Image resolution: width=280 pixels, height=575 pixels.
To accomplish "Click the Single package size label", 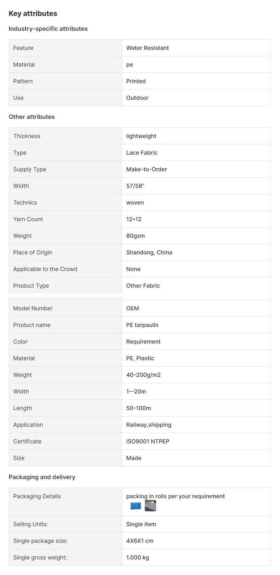I will click(x=41, y=541).
